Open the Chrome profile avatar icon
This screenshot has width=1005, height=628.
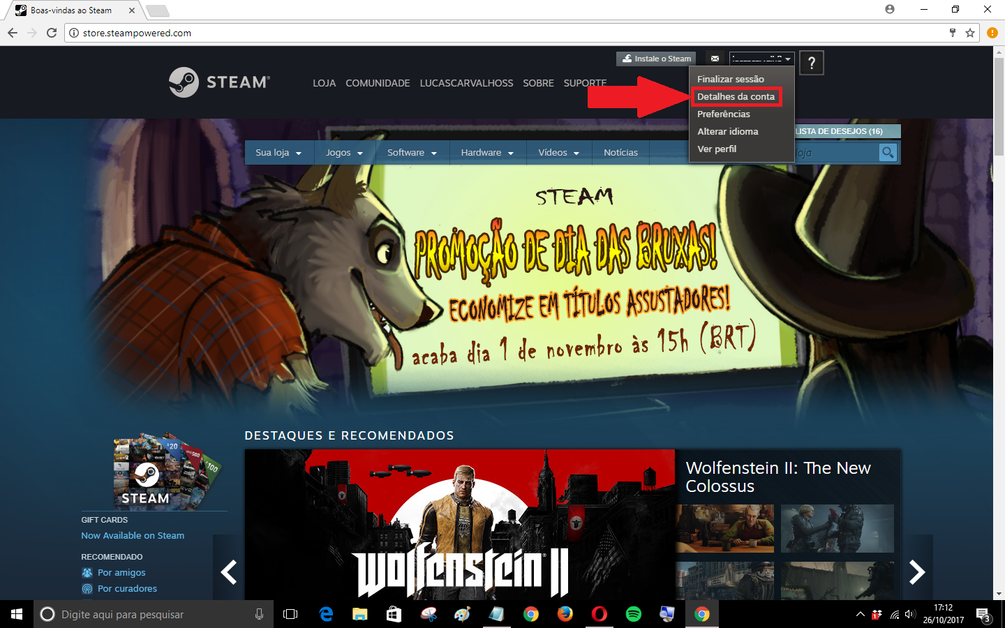[x=889, y=9]
